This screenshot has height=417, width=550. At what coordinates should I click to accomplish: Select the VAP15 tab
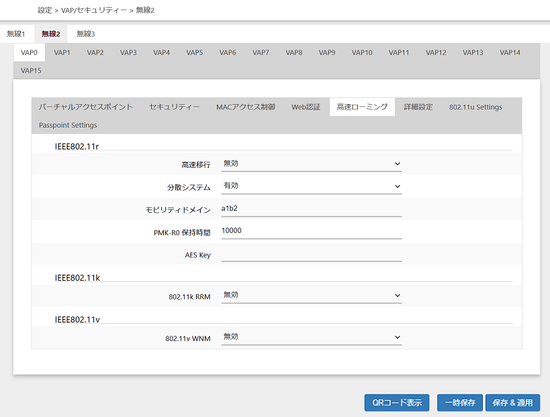[31, 70]
